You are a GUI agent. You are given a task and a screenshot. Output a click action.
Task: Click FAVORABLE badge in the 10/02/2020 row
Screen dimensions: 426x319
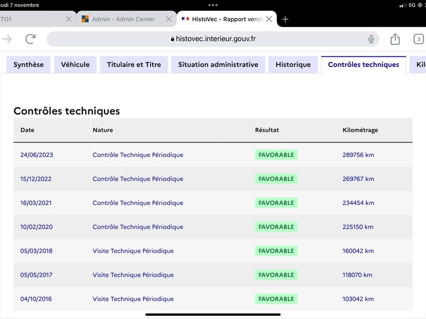click(276, 227)
